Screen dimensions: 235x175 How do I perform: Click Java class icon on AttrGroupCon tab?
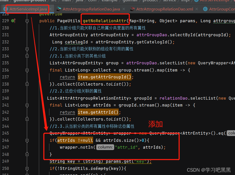point(205,9)
